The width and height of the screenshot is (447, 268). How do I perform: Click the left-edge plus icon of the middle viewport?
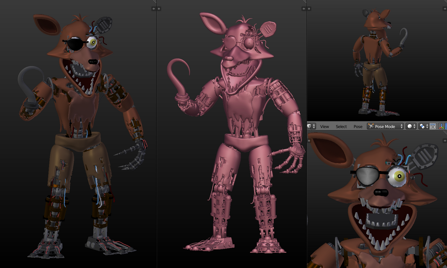click(160, 9)
